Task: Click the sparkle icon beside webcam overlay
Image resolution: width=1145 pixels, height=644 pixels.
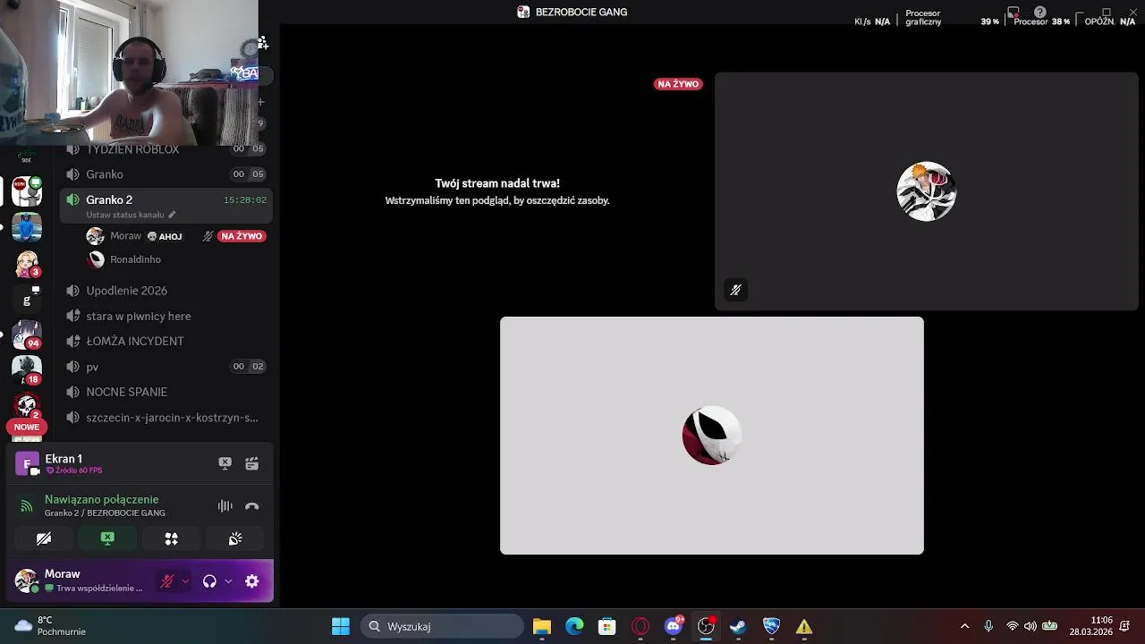Action: 262,43
